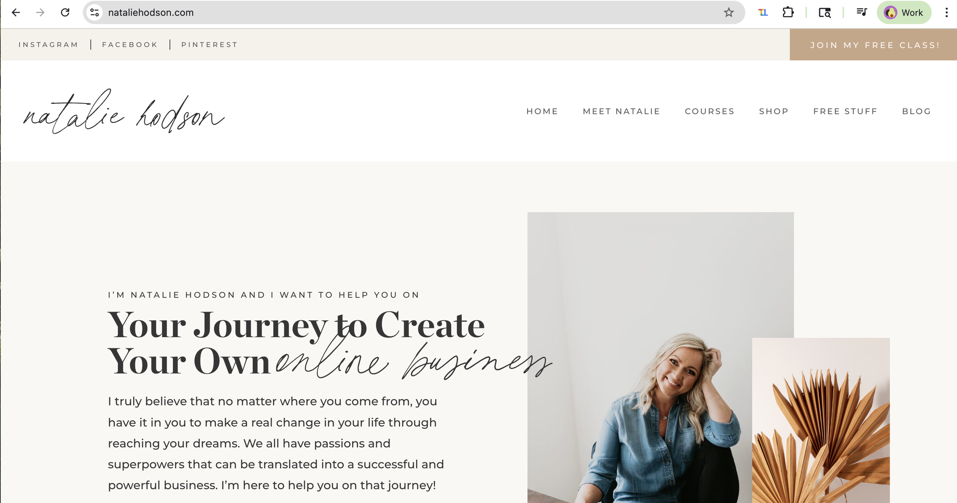Open the Work profile button
This screenshot has width=957, height=503.
coord(904,13)
